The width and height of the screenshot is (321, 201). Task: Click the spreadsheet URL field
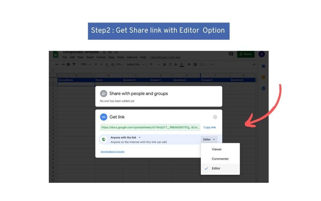tap(150, 127)
